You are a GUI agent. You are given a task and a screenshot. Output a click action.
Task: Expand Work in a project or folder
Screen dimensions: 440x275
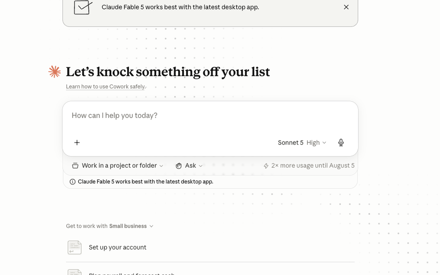pos(118,166)
